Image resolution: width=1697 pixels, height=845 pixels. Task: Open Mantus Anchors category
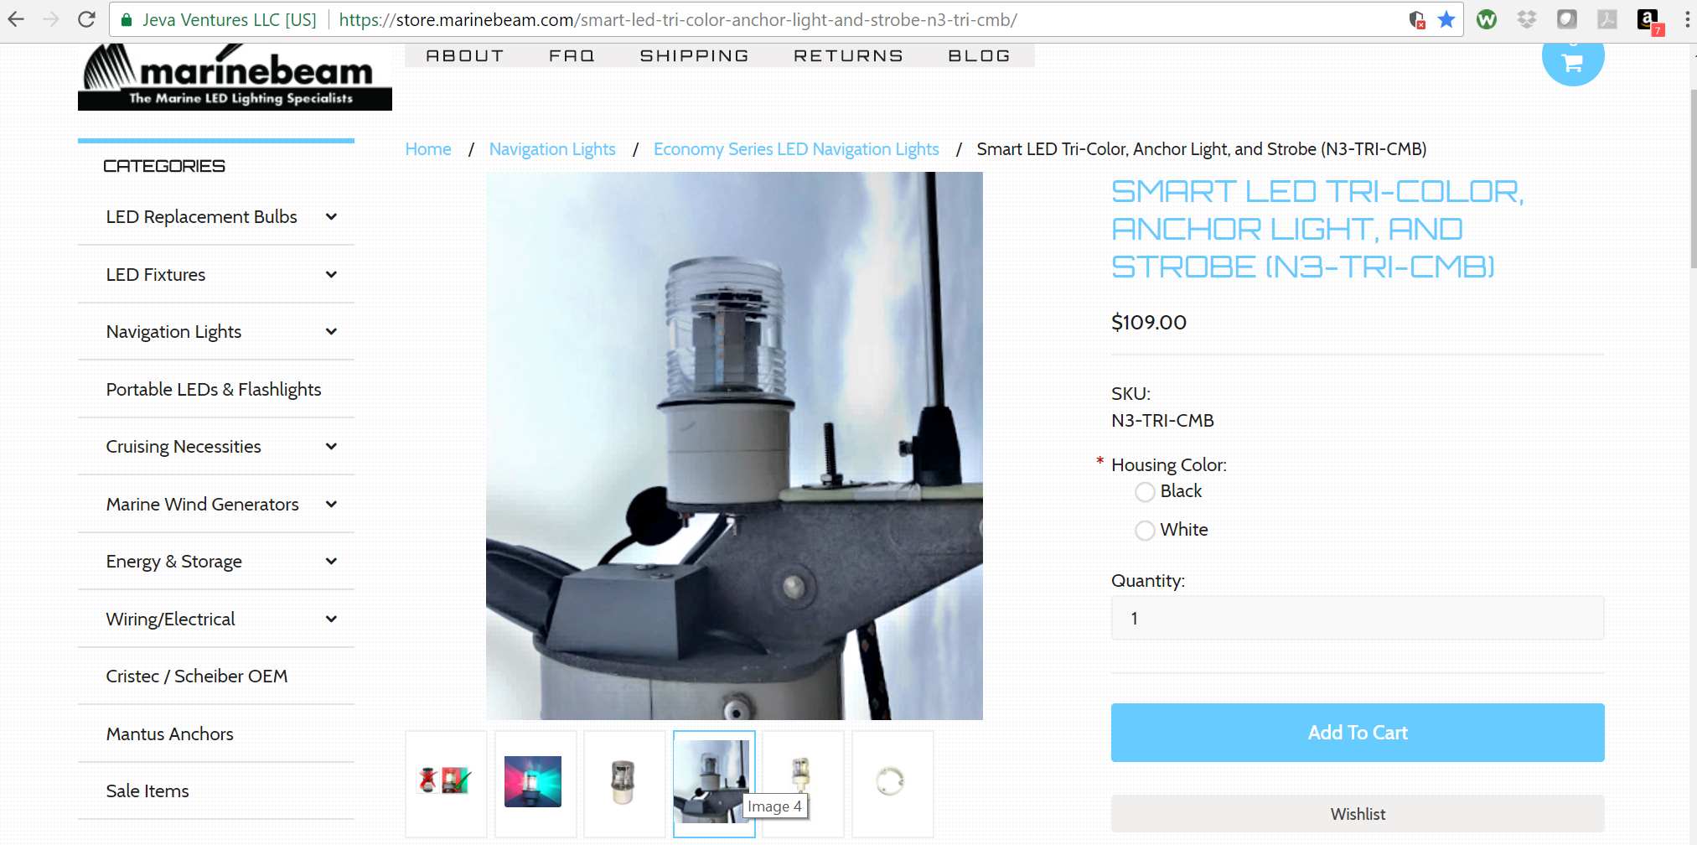tap(170, 734)
